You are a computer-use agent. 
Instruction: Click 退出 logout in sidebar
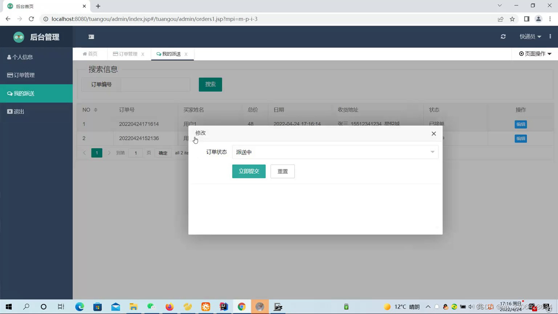pyautogui.click(x=36, y=112)
